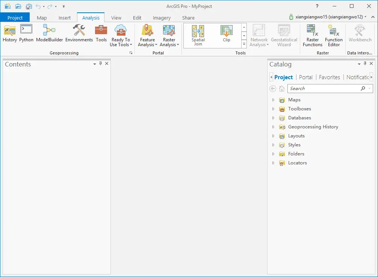Select the Analysis ribbon tab
Image resolution: width=378 pixels, height=277 pixels.
(x=91, y=18)
